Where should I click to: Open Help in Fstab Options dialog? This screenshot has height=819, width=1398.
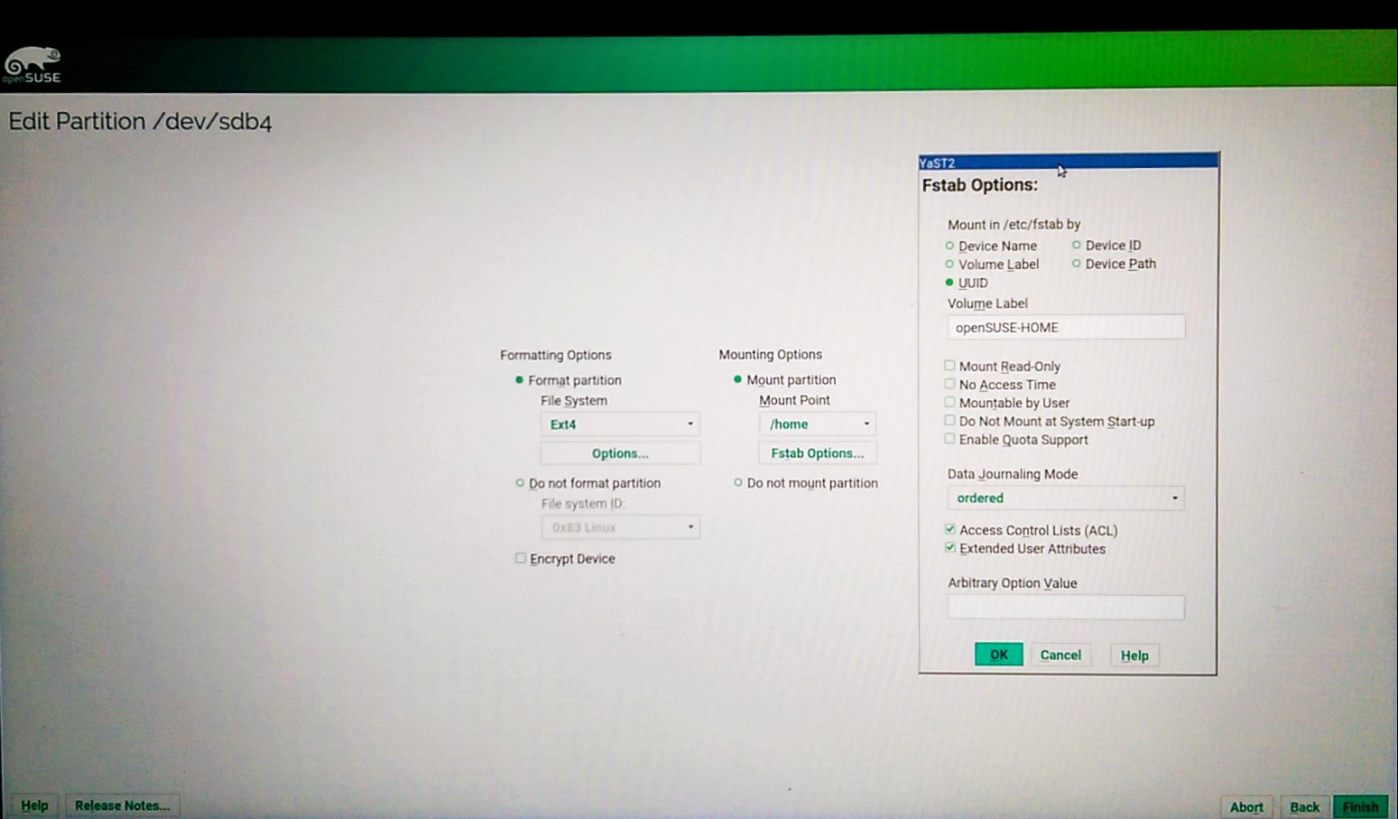1134,656
